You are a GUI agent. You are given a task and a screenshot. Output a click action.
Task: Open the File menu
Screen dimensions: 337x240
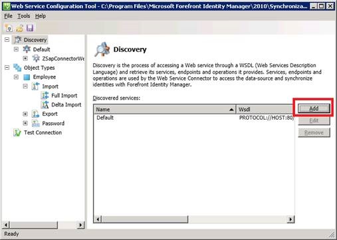8,16
